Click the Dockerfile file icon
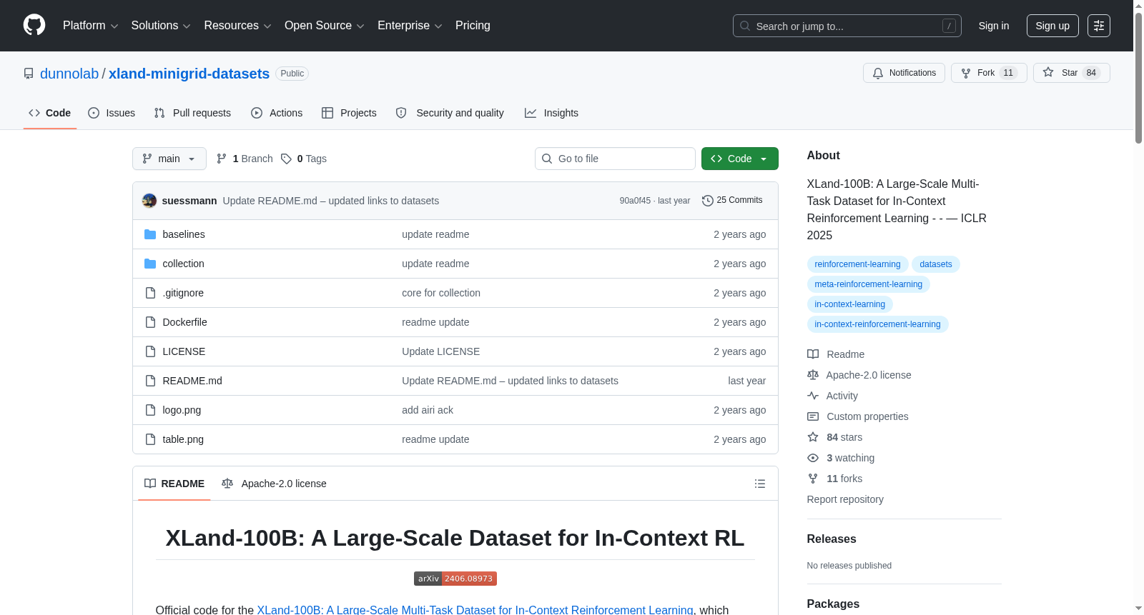 tap(150, 322)
